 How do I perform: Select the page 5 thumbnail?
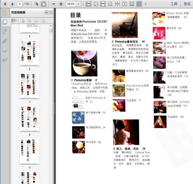click(30, 29)
